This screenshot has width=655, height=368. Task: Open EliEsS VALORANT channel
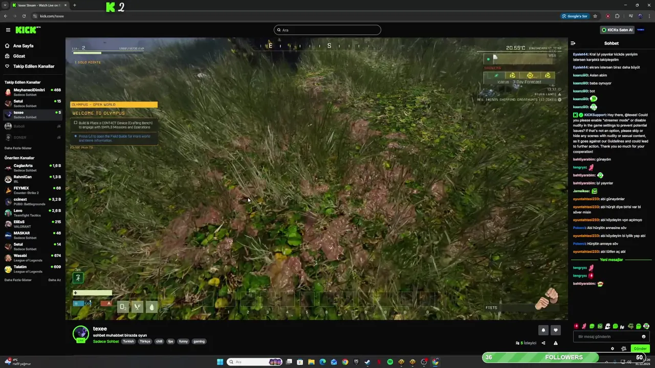pyautogui.click(x=33, y=224)
